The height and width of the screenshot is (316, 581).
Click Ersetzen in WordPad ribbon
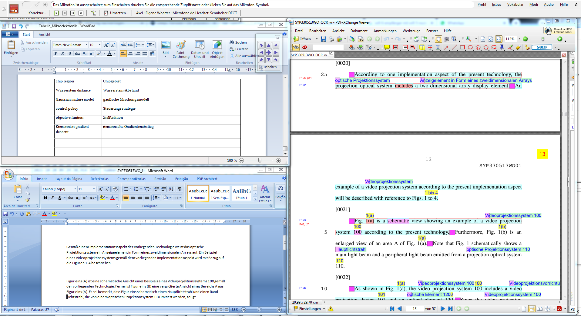(241, 49)
